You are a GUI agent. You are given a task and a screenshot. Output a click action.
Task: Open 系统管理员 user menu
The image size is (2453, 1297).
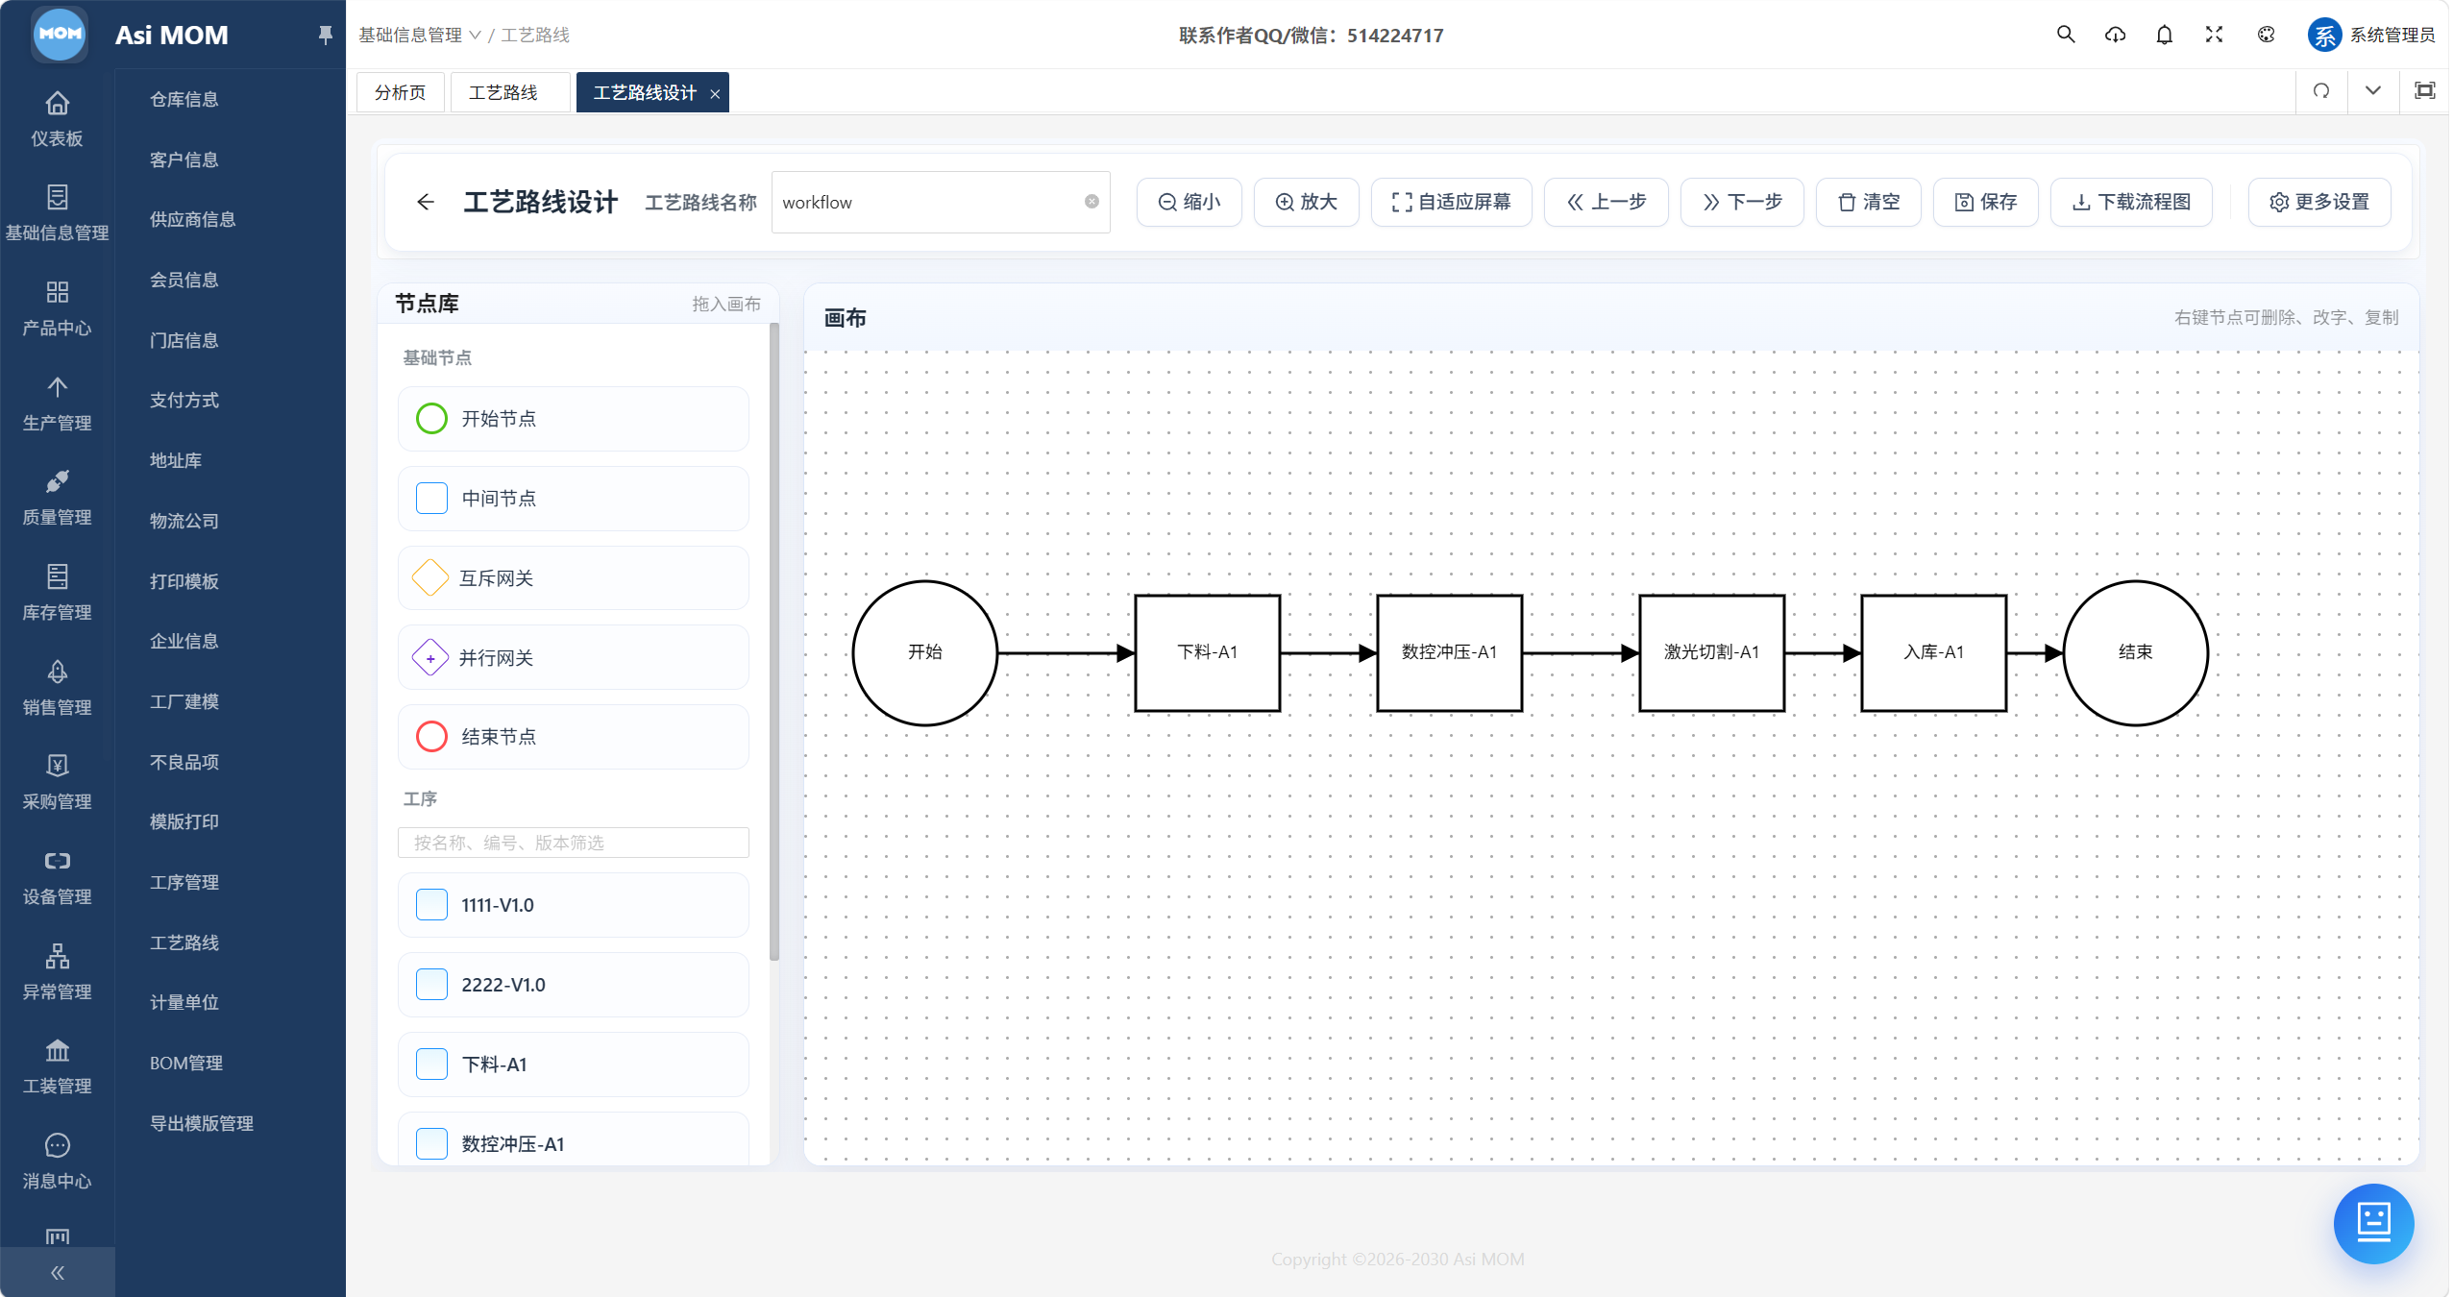2371,36
